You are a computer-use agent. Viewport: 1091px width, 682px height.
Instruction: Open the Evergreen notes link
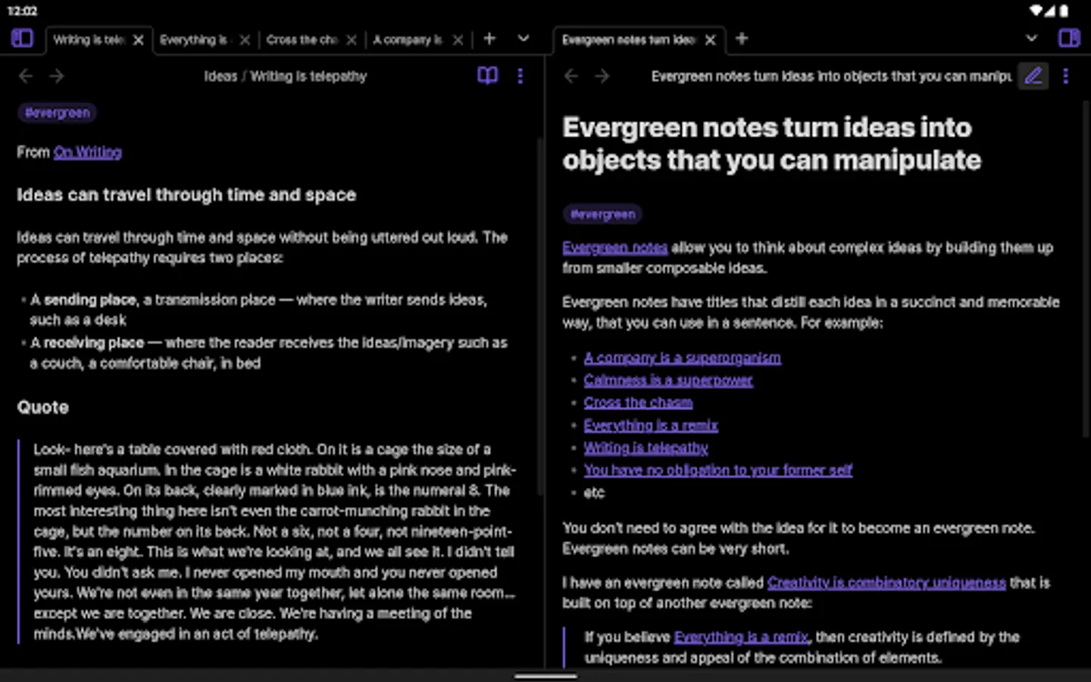click(x=615, y=248)
